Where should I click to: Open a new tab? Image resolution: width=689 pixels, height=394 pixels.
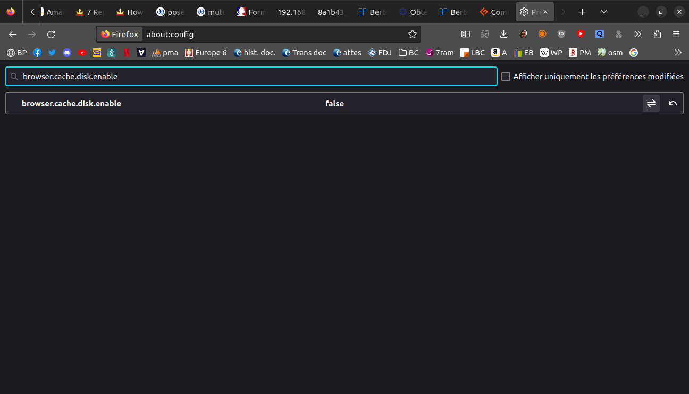point(583,12)
